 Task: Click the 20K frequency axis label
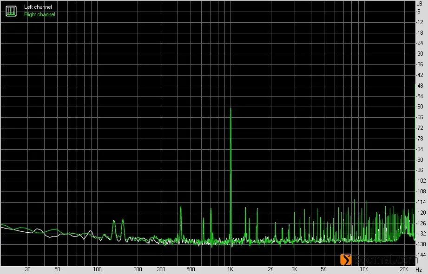pyautogui.click(x=404, y=269)
